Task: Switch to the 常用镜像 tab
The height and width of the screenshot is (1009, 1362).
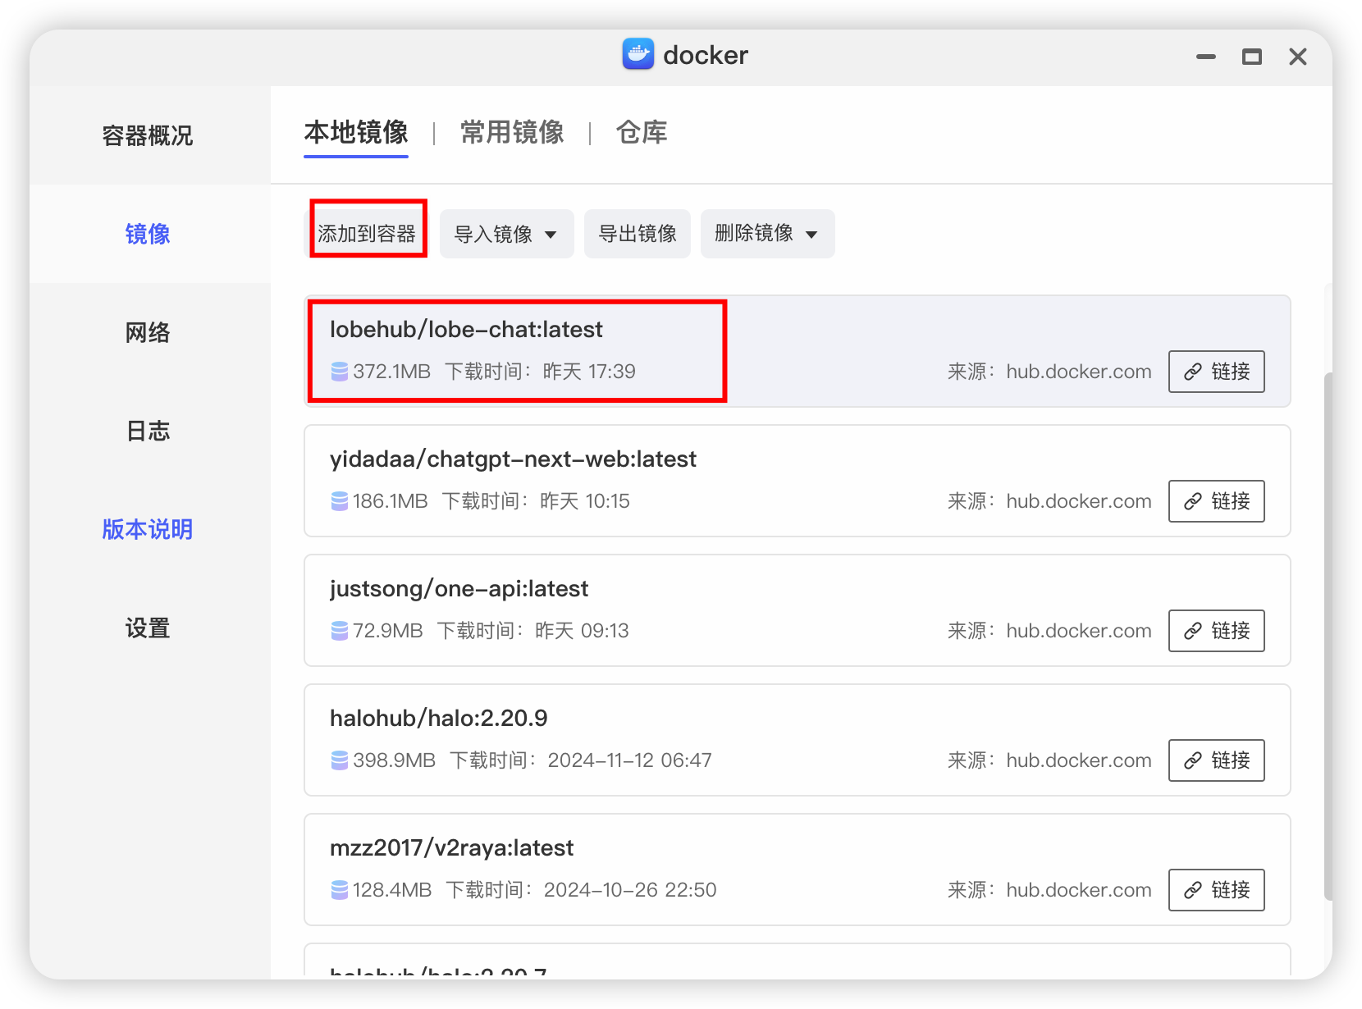Action: coord(512,132)
